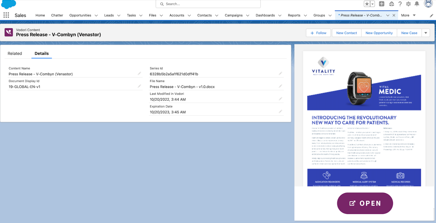Close the Press Release V-Combyn tab
The width and height of the screenshot is (436, 223).
pyautogui.click(x=394, y=15)
